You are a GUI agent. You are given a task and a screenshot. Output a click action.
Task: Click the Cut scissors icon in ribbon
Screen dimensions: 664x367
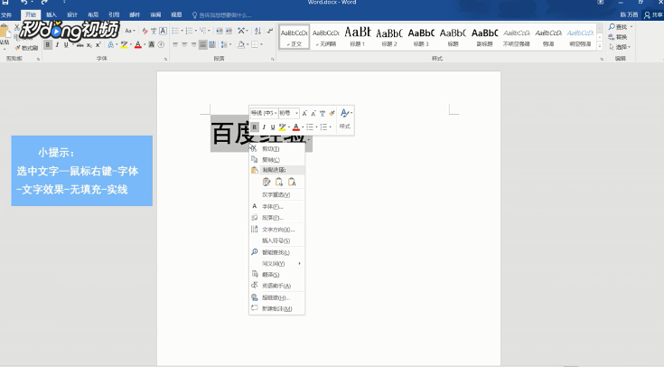(x=17, y=27)
